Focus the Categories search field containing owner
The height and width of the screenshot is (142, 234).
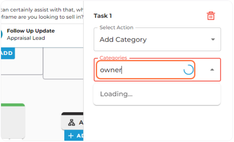[x=146, y=70]
